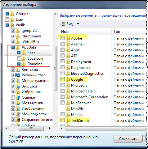Image resolution: width=148 pixels, height=149 pixels.
Task: Click the Общие folder icon
Action: [11, 14]
